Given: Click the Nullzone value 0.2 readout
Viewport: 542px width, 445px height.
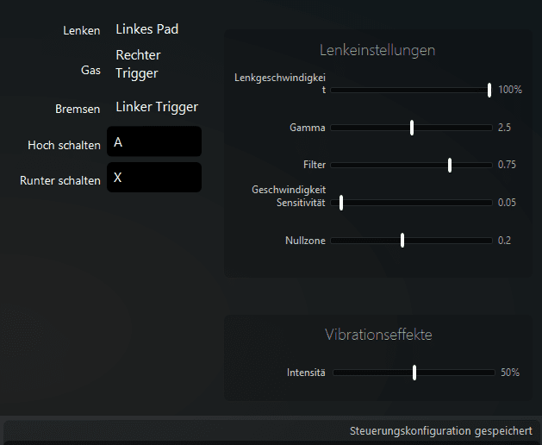Looking at the screenshot, I should click(x=505, y=240).
